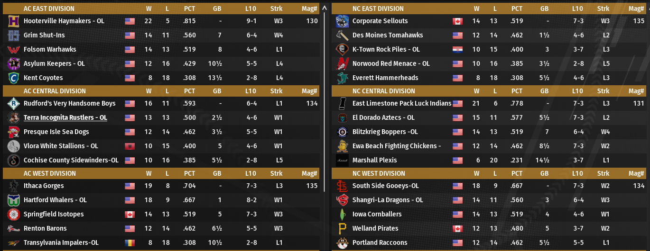
Task: Click the Welland Pirates logo
Action: 342,229
